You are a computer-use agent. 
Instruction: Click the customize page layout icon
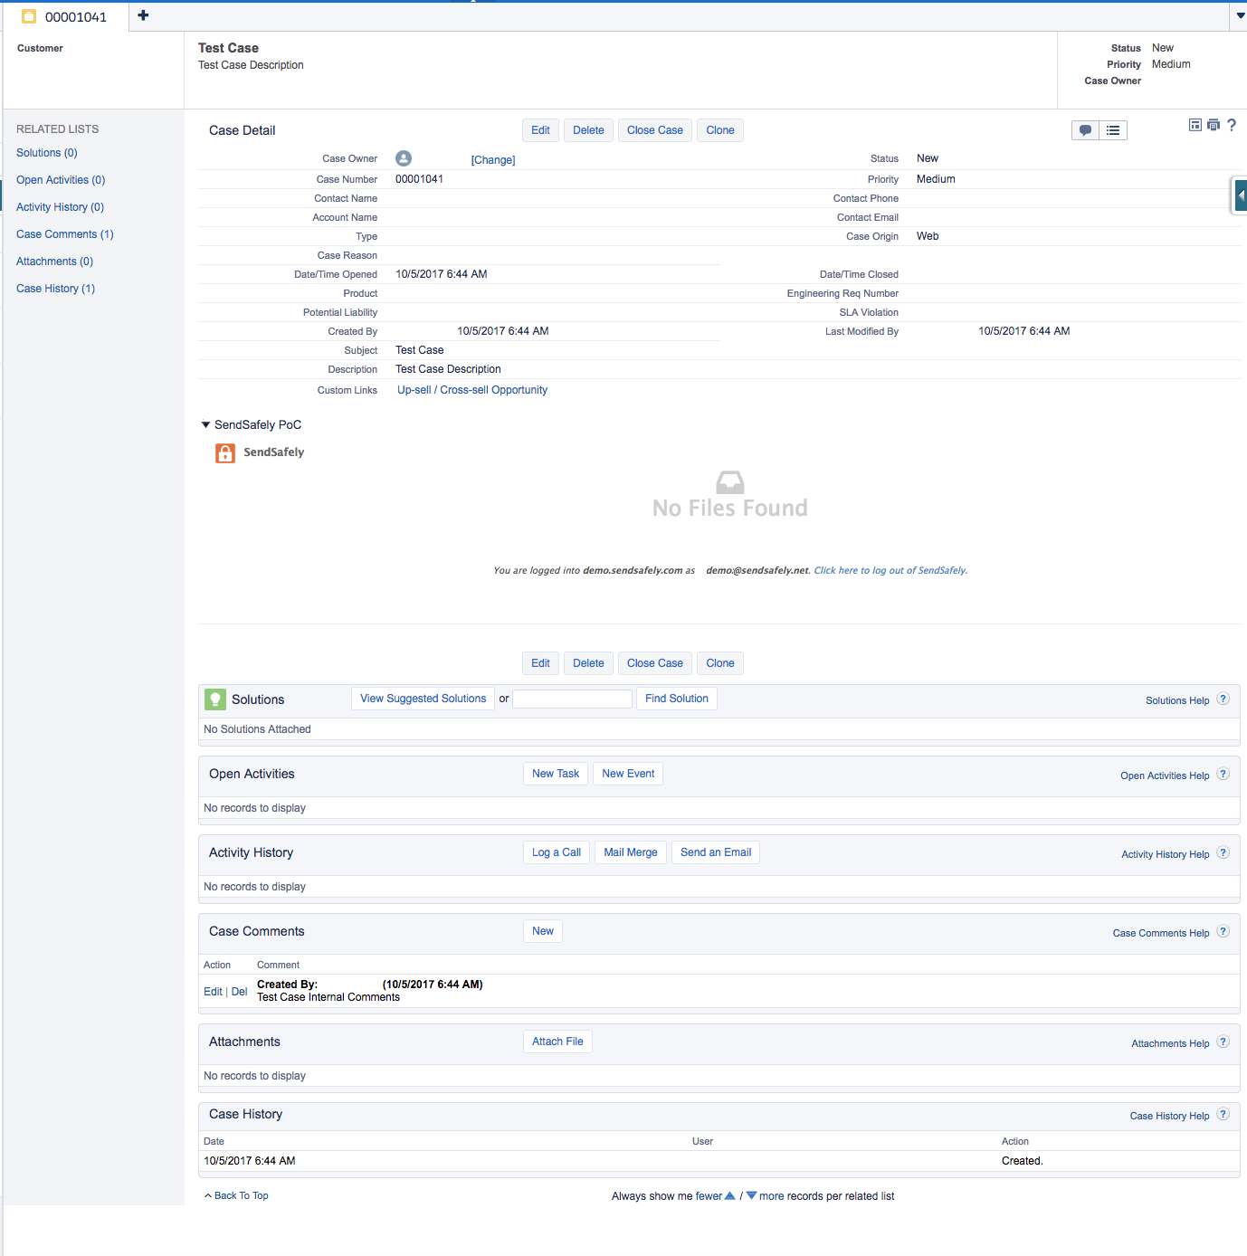(x=1195, y=125)
